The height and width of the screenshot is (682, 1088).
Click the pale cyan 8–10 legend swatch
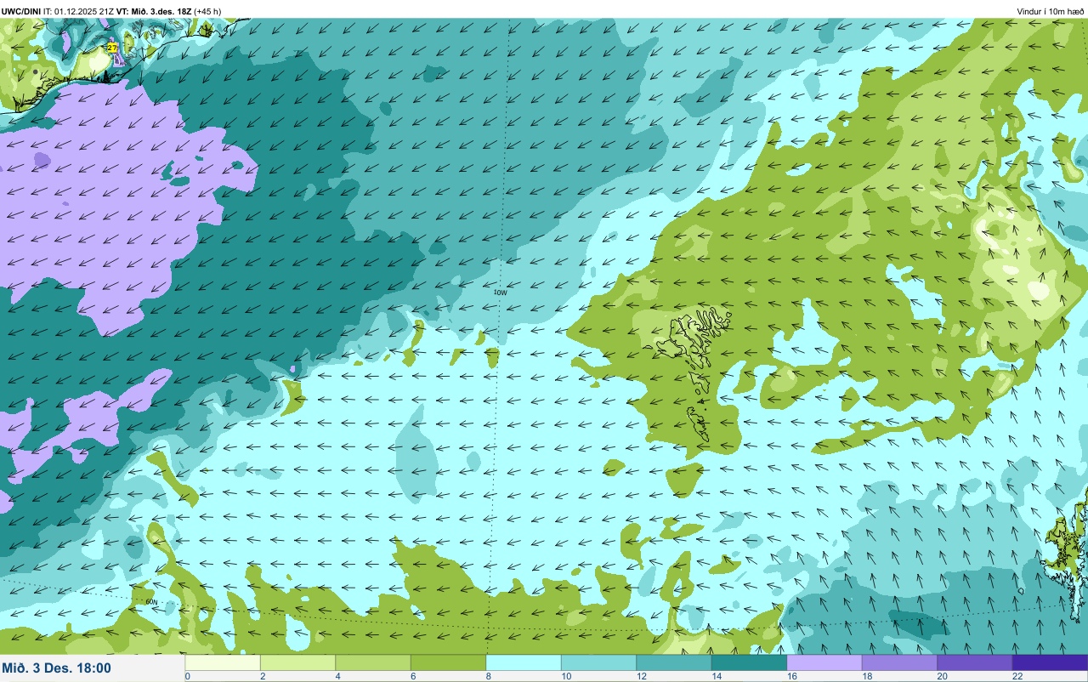(524, 662)
